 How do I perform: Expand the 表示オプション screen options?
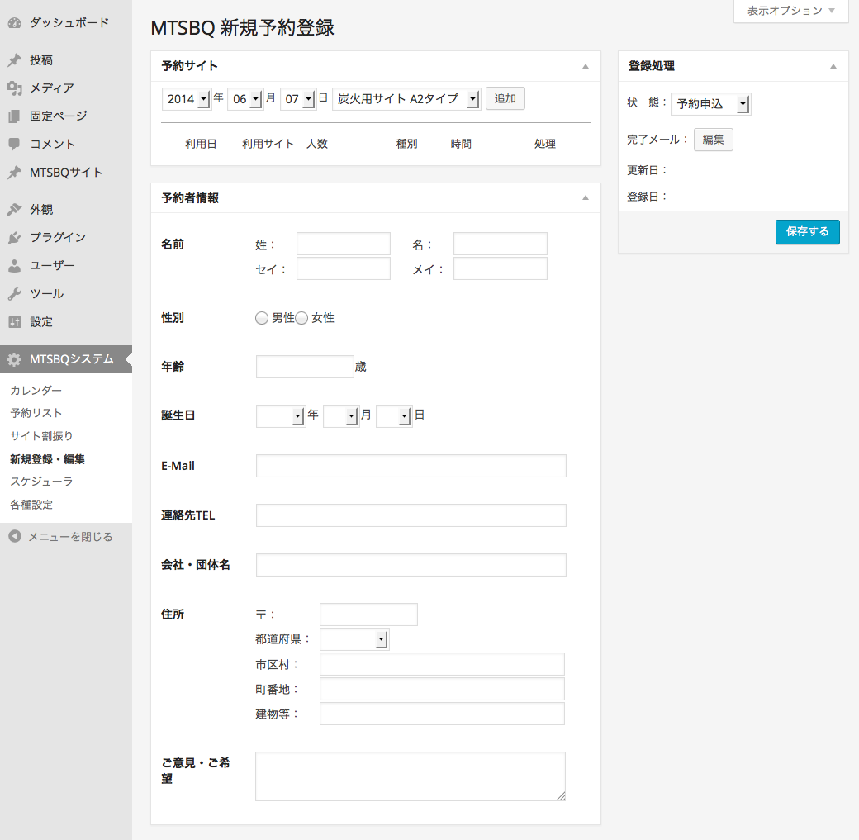(791, 11)
